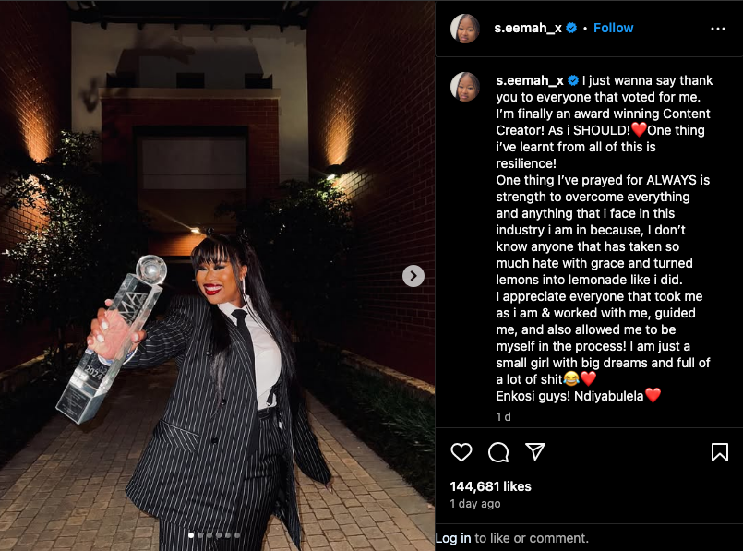Jump to the second carousel dot indicator
The width and height of the screenshot is (743, 551).
(200, 535)
